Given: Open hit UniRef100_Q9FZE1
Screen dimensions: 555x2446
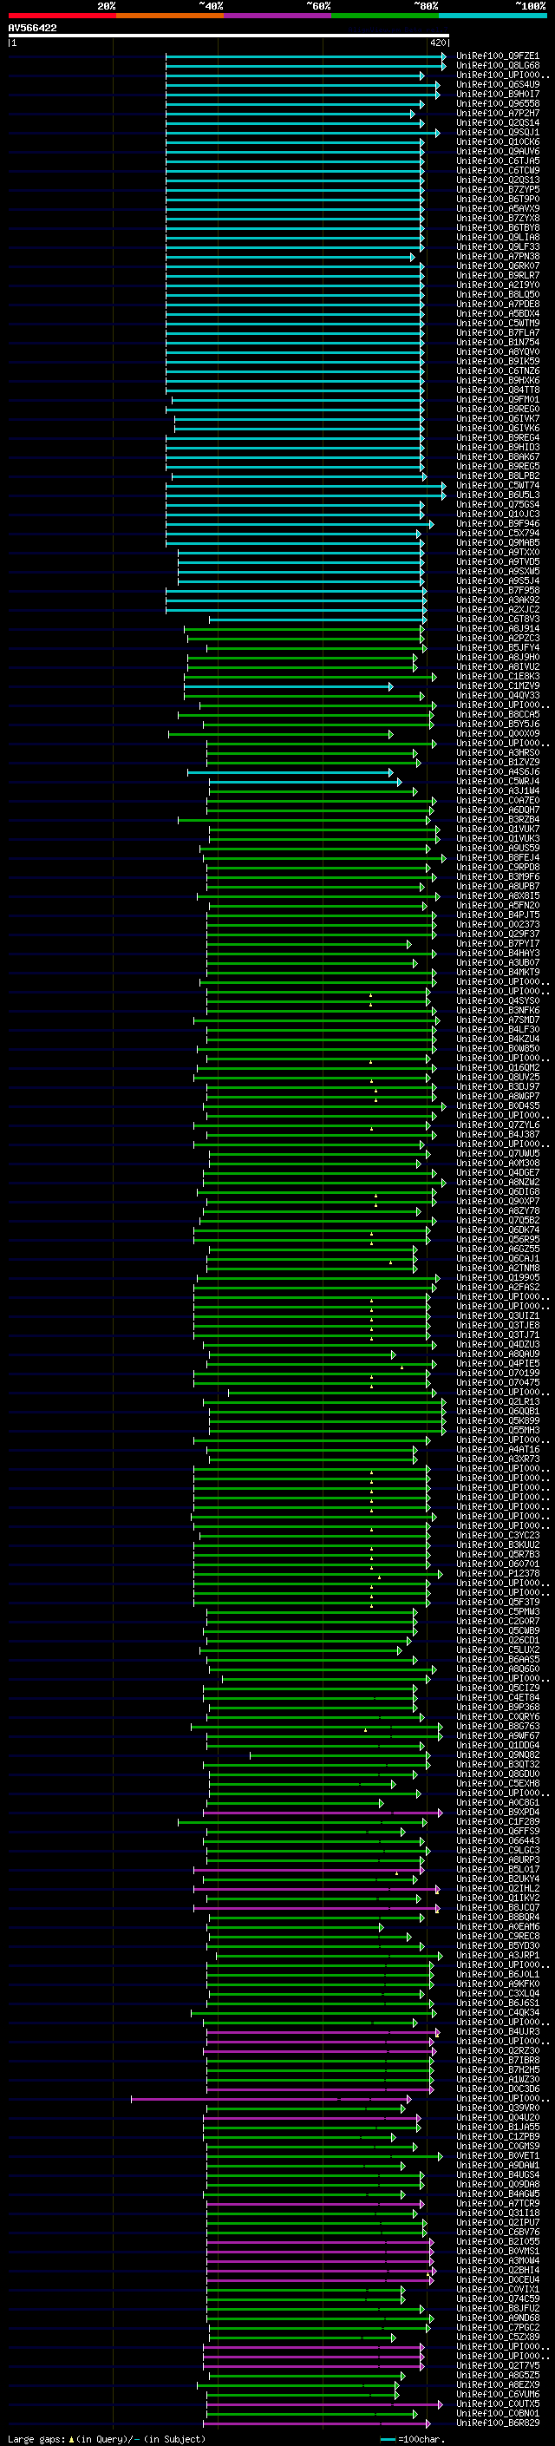Looking at the screenshot, I should (497, 56).
